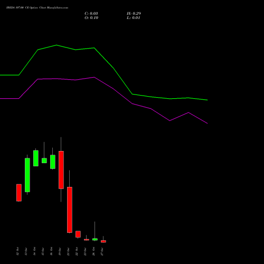This screenshot has width=264, height=264.
Task: Select the short red candle for 22 Oct
Action: click(x=78, y=234)
